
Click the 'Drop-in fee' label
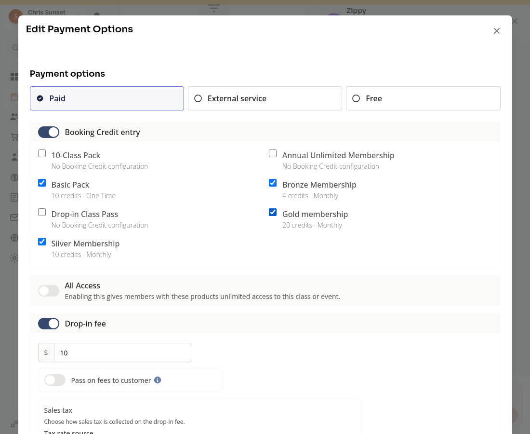click(x=85, y=324)
